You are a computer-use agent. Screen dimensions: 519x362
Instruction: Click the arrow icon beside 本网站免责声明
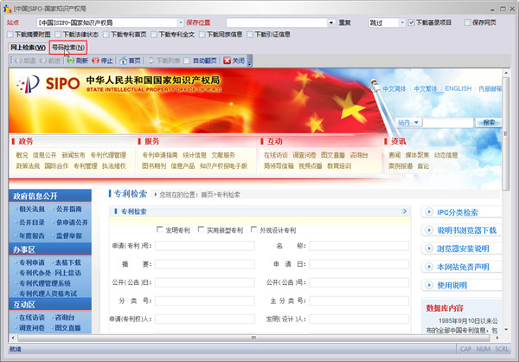pyautogui.click(x=429, y=267)
